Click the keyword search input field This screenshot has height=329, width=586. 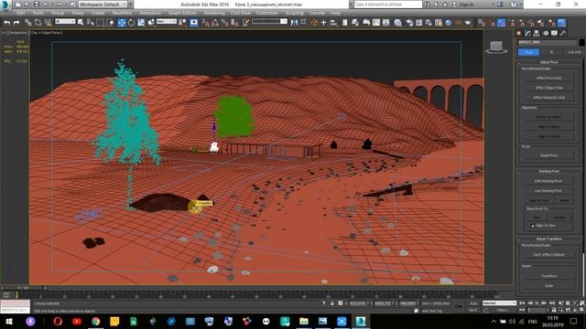[x=387, y=5]
